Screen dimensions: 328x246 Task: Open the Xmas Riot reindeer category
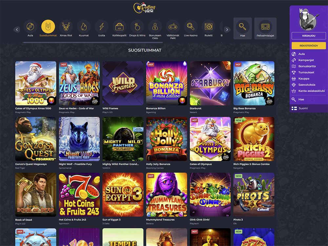tap(66, 27)
